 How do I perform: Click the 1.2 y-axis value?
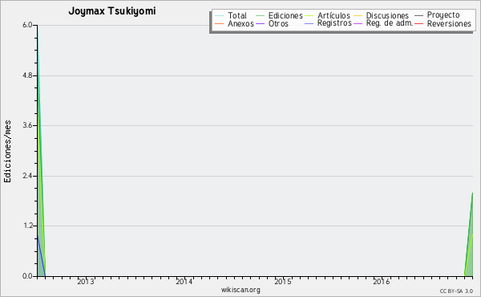(x=27, y=226)
